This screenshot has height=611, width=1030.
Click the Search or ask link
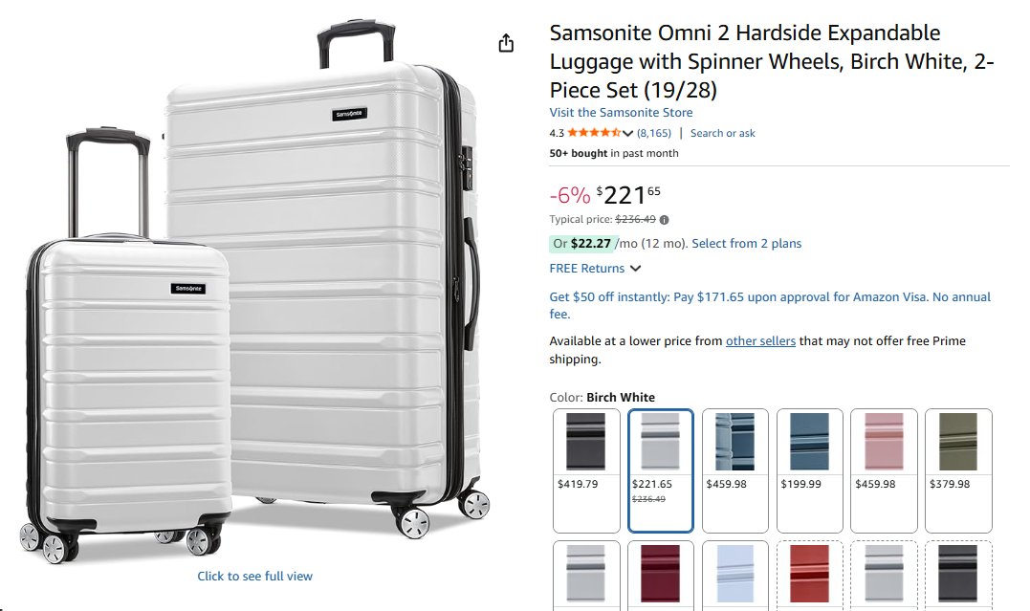722,133
